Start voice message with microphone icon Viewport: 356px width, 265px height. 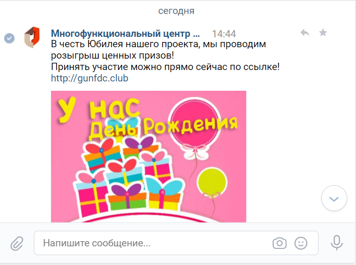coord(336,243)
